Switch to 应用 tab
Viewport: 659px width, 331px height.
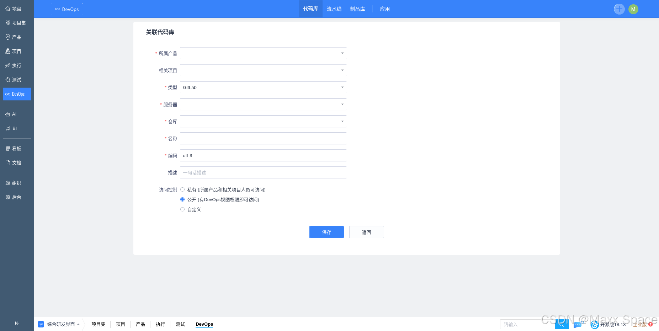click(x=385, y=9)
